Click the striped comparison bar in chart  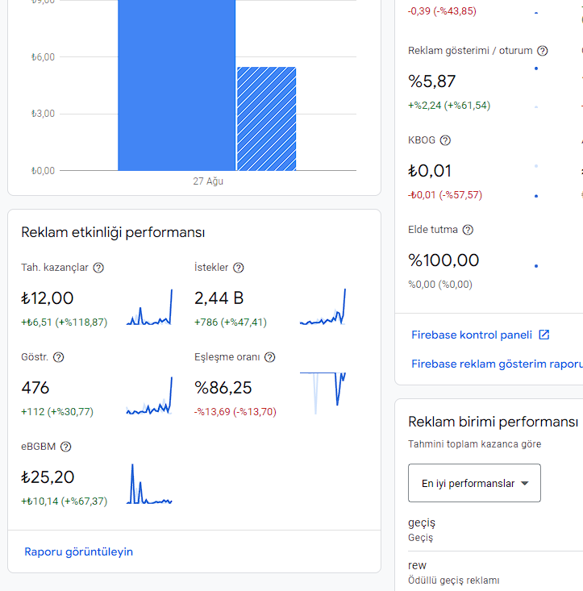click(x=266, y=119)
